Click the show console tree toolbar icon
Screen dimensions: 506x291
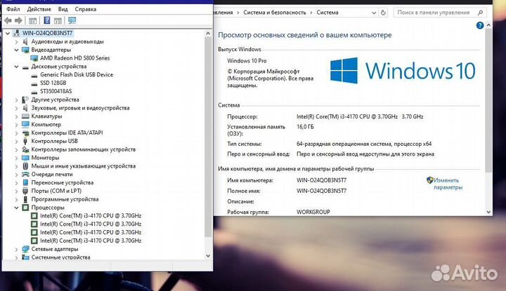[32, 20]
